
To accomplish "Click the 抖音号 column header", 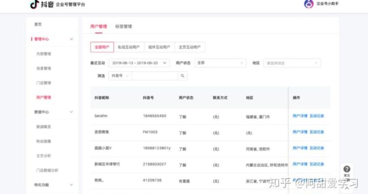I will [148, 98].
